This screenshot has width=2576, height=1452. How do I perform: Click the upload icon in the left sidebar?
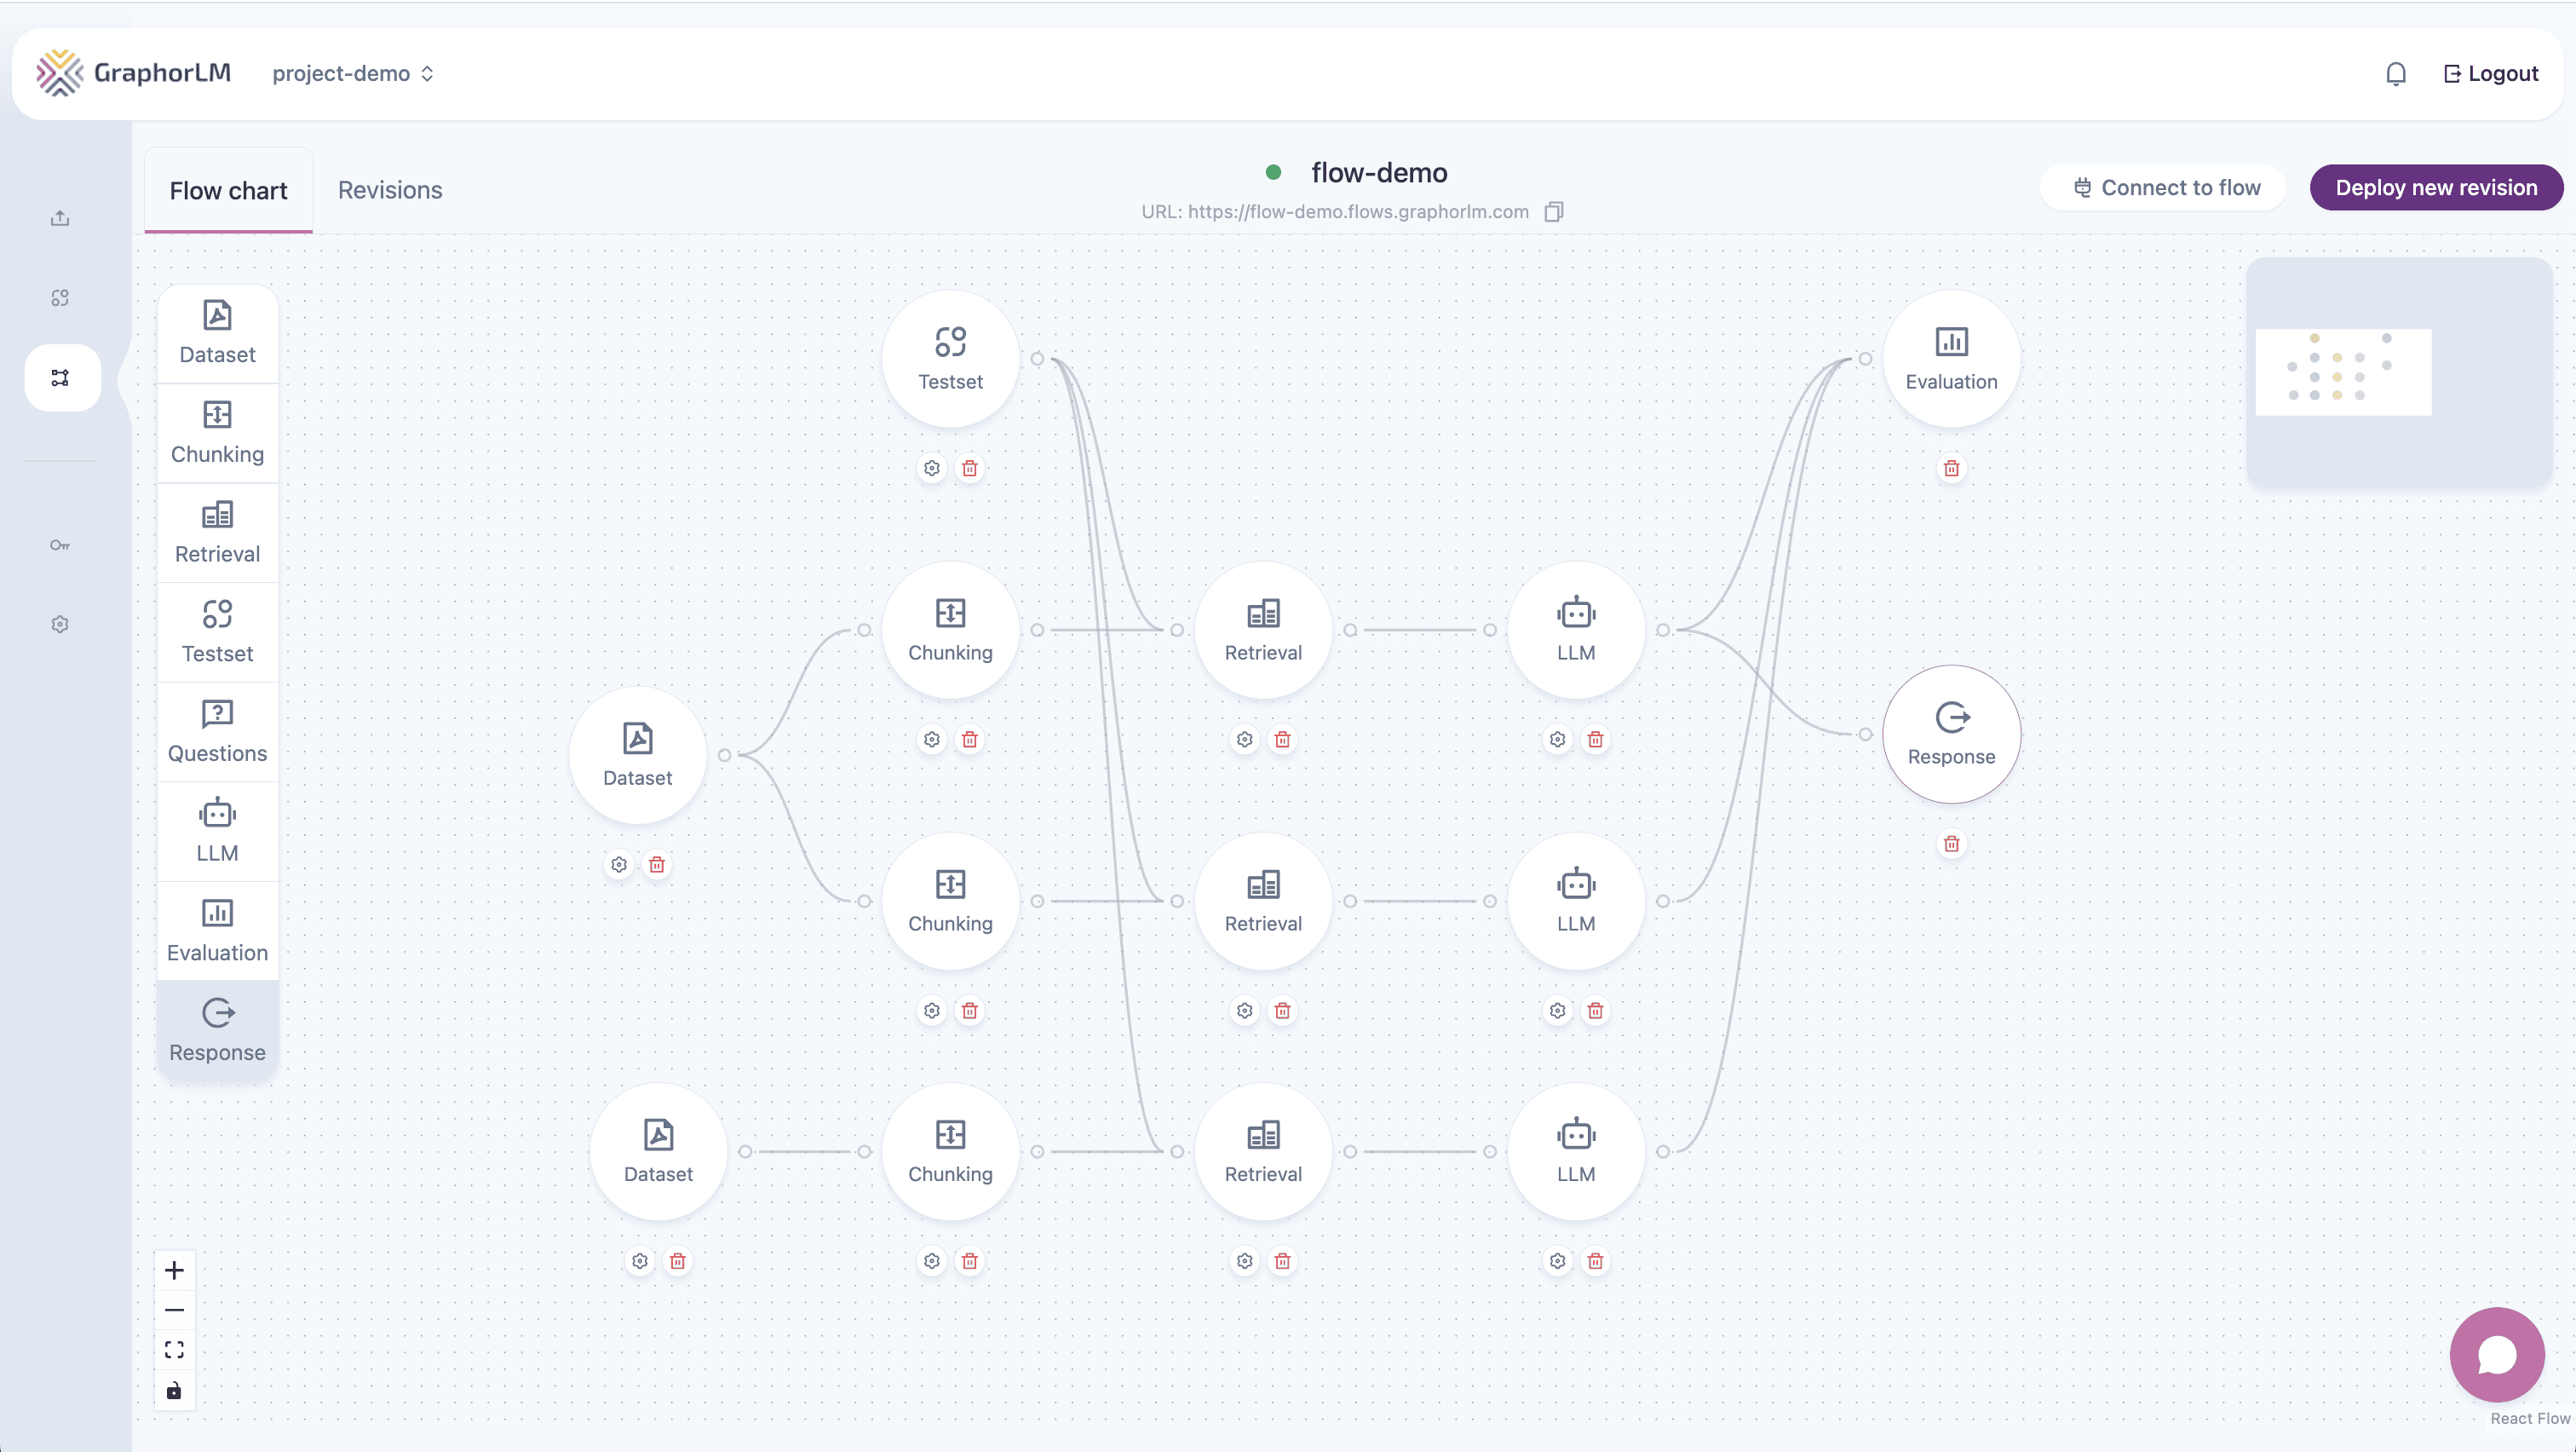[60, 218]
